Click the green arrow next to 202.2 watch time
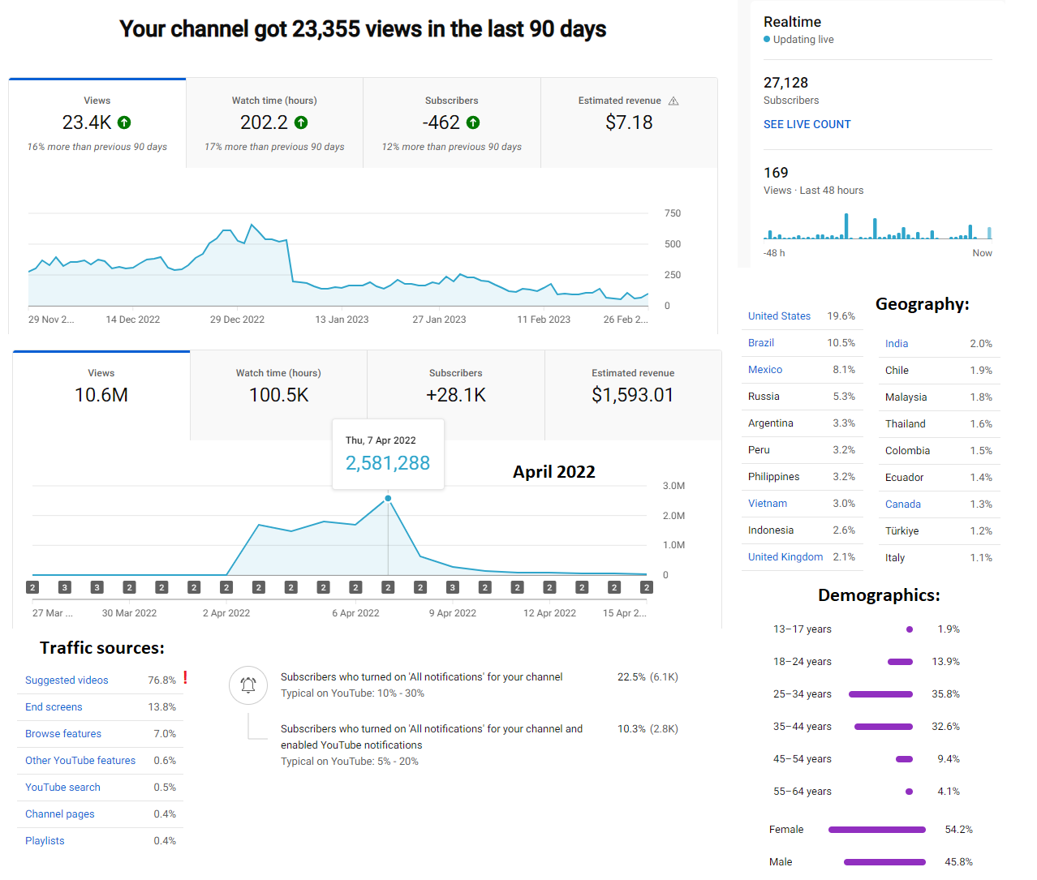Screen dimensions: 1037x880 [x=301, y=122]
